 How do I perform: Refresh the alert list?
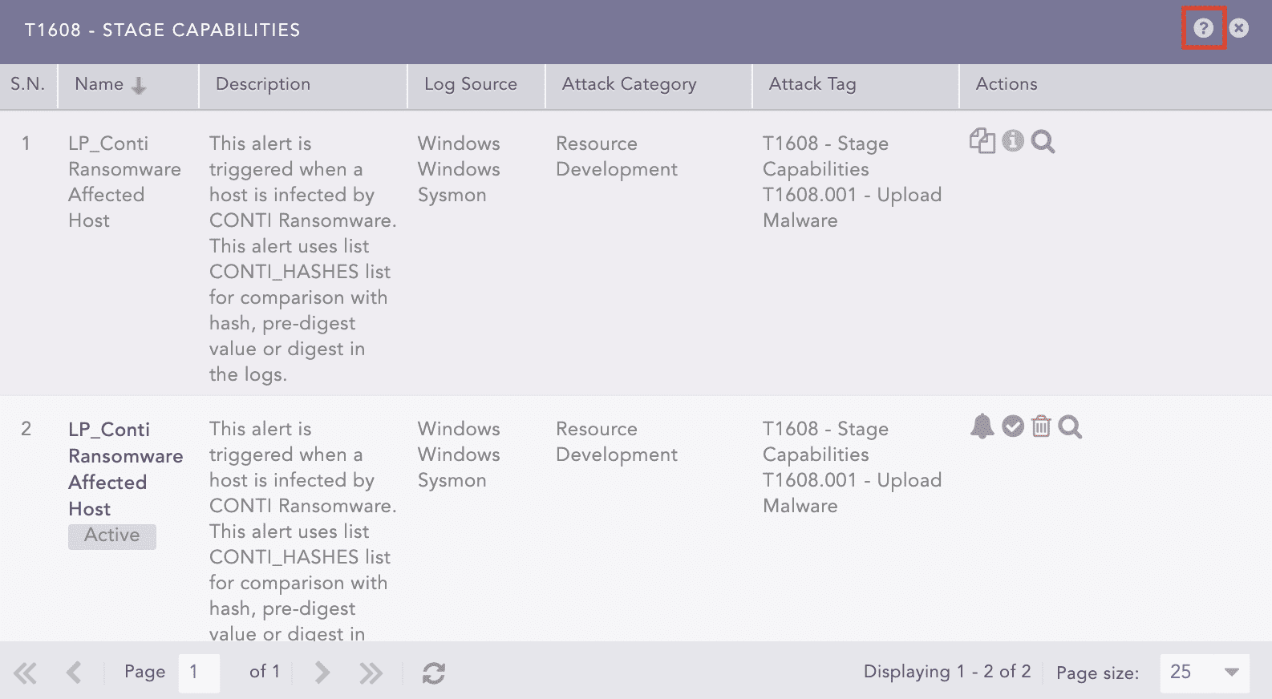click(x=434, y=673)
